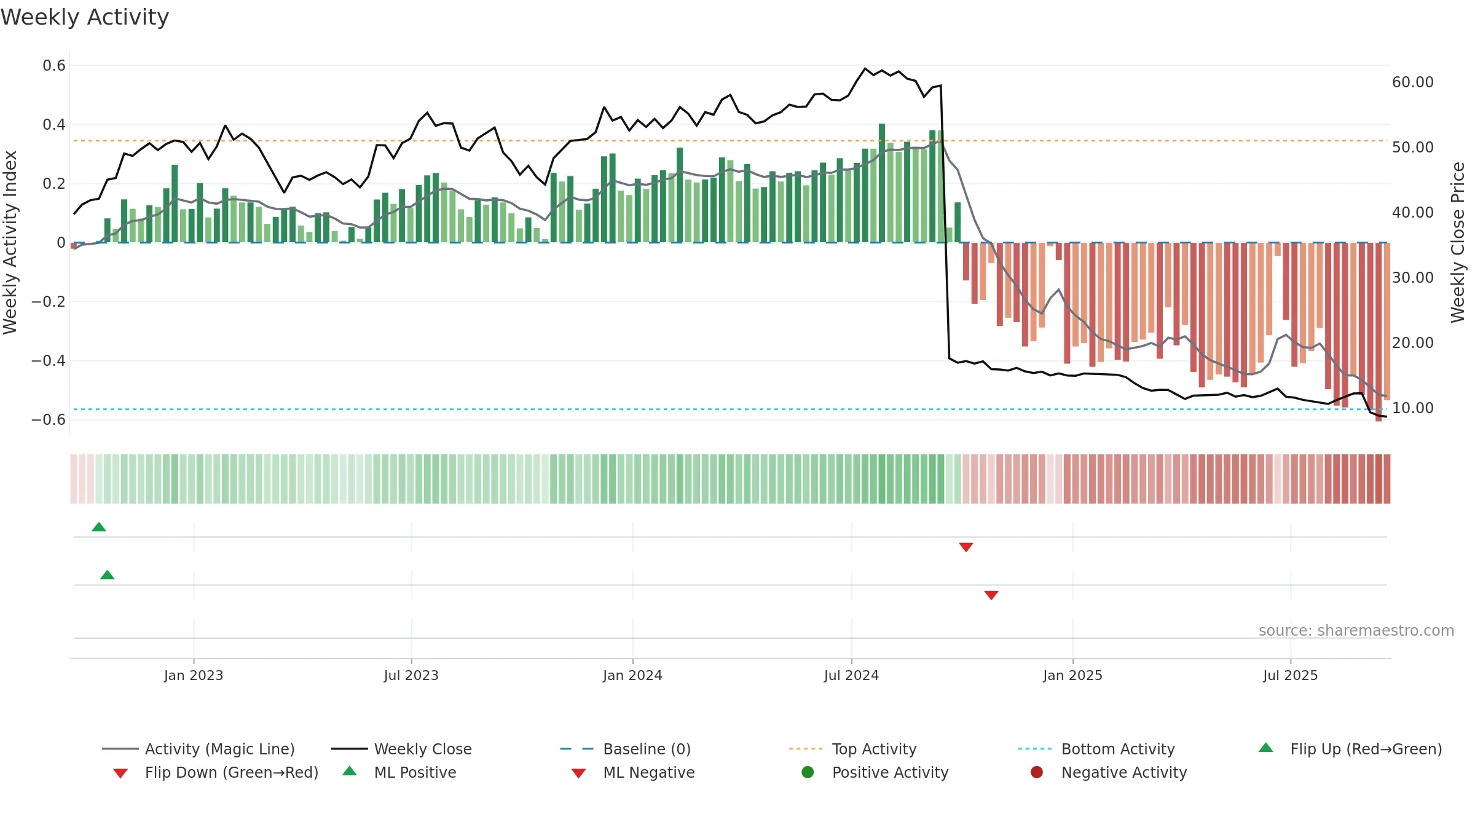Click the Jul 2024 axis label

tap(851, 676)
